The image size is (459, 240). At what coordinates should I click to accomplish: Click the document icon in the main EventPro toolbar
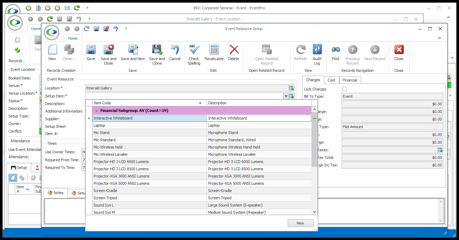pyautogui.click(x=38, y=8)
